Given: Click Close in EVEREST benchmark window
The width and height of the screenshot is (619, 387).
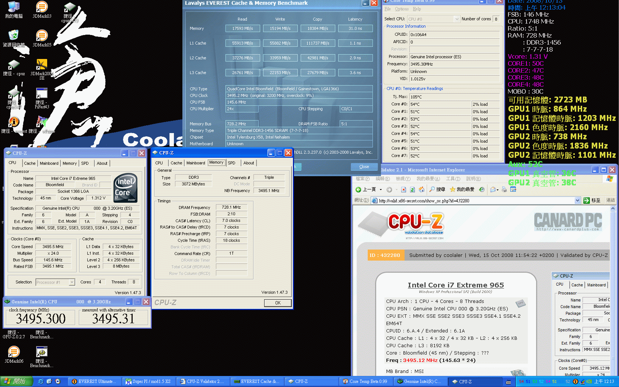Looking at the screenshot, I should 364,167.
